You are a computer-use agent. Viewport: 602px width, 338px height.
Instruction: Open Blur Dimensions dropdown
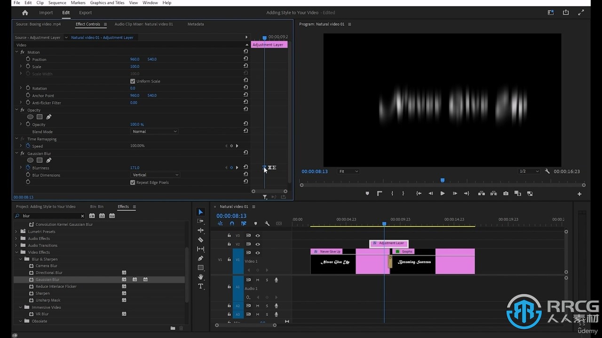(x=155, y=175)
